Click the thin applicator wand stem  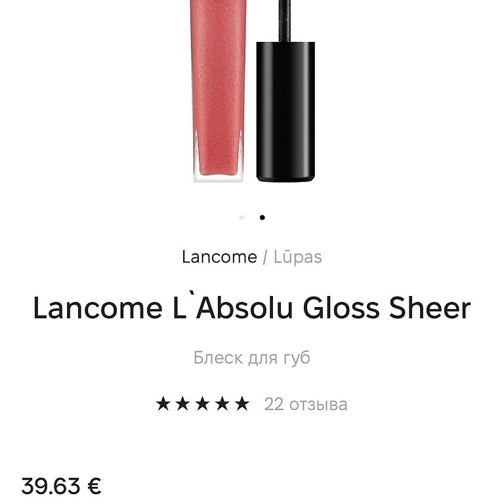point(284,21)
